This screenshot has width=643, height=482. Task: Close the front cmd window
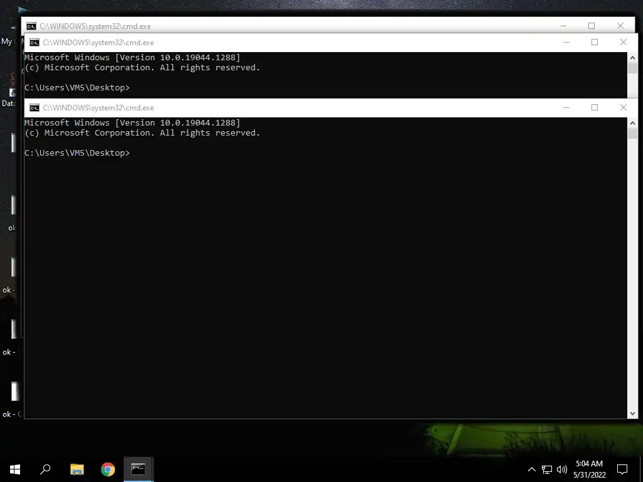point(624,107)
